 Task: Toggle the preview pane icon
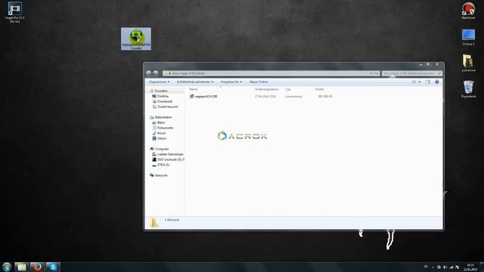427,82
